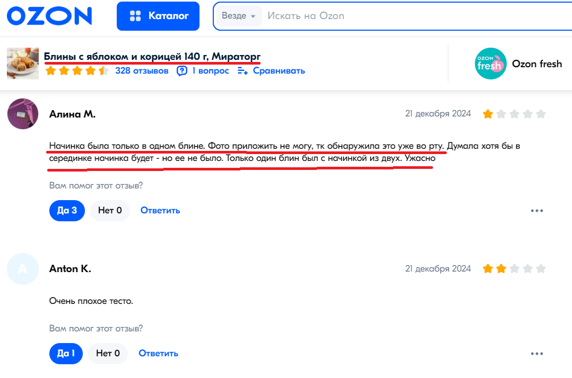572x378 pixels.
Task: Click the review text Очень плохое тесто.
Action: pos(91,301)
